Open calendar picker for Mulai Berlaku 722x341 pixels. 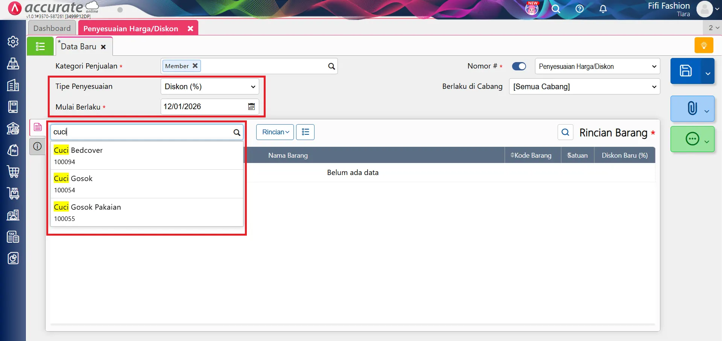(x=251, y=107)
